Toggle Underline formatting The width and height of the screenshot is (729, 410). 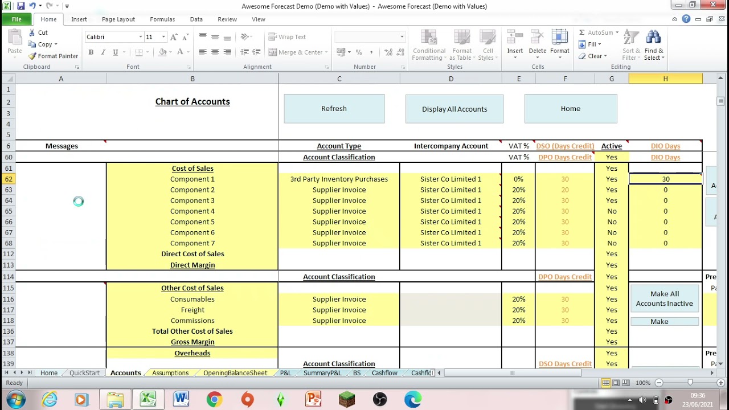click(x=116, y=52)
